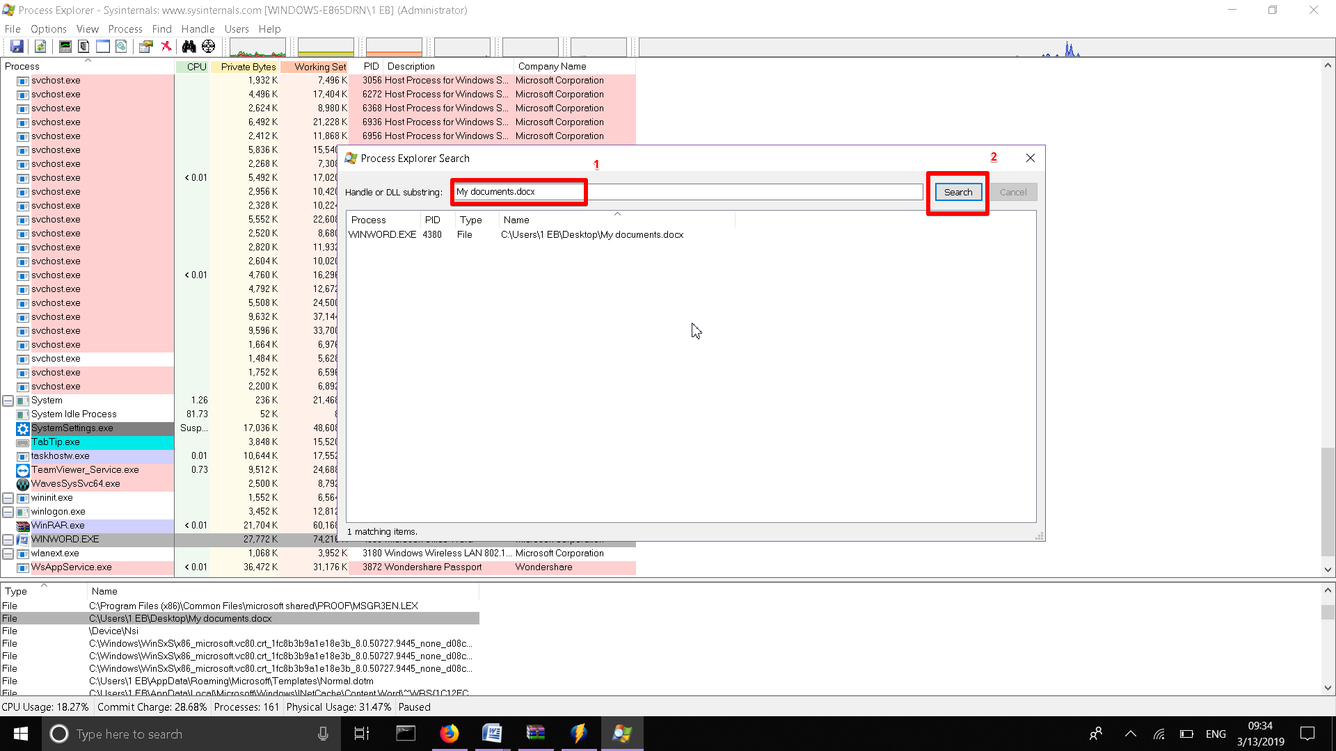The image size is (1336, 751).
Task: Sort process list by Company Name column
Action: (575, 67)
